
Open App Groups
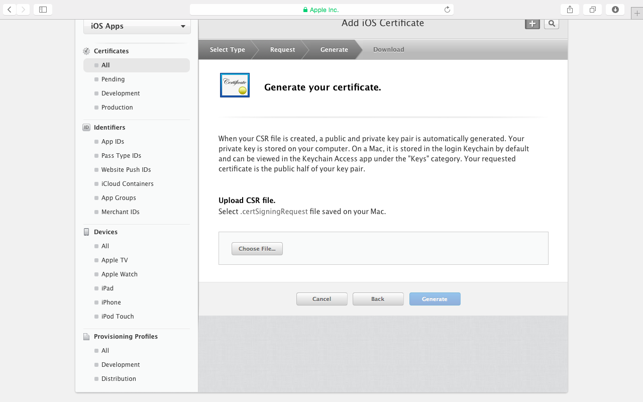click(119, 198)
